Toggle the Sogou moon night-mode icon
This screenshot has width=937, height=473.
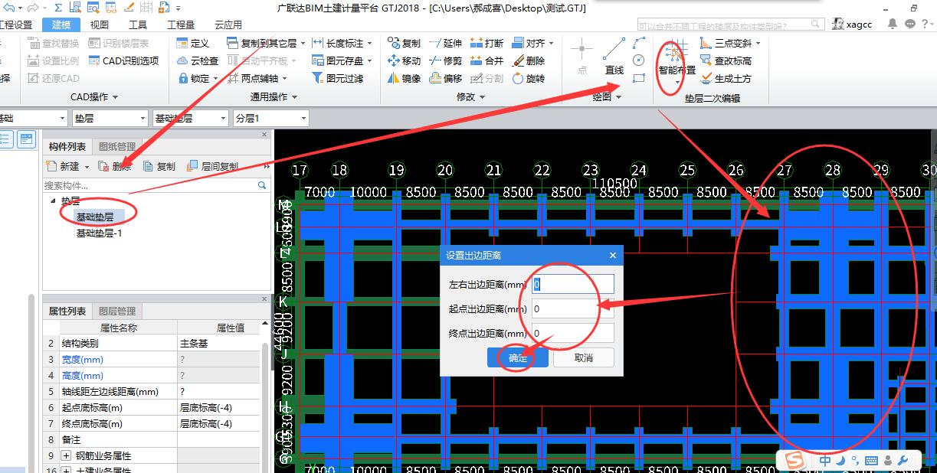pyautogui.click(x=840, y=461)
